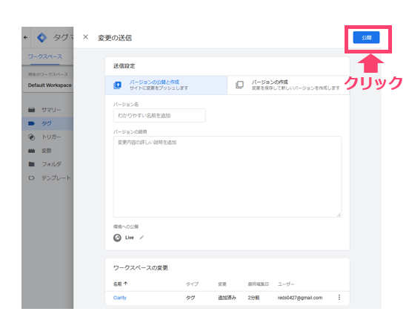Click the Live environment globe icon
This screenshot has height=323, width=409.
[x=117, y=238]
